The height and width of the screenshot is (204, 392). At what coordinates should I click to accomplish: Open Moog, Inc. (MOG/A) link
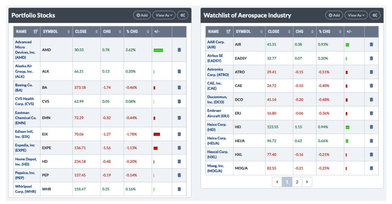[216, 168]
